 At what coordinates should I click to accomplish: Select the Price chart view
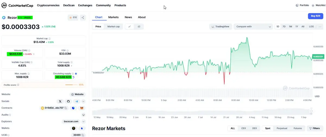[x=98, y=26]
